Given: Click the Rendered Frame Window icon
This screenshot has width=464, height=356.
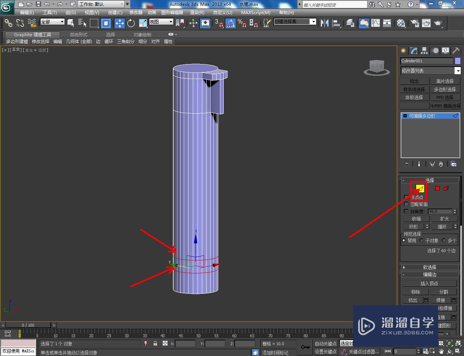Looking at the screenshot, I should [426, 23].
